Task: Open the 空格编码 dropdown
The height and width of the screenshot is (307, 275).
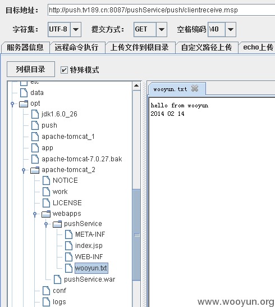Action: [x=231, y=30]
